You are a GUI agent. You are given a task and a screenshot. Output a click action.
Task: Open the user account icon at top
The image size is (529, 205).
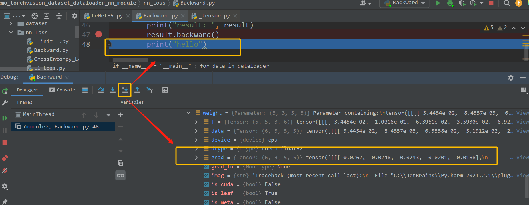coord(365,3)
